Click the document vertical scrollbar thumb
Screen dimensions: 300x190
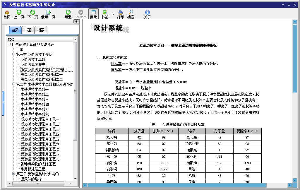(295, 59)
